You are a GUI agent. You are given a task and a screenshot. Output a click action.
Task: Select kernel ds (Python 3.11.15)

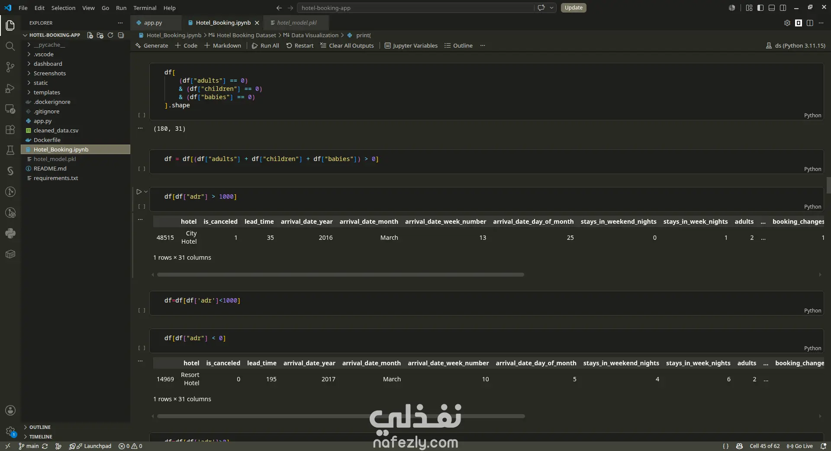click(796, 45)
